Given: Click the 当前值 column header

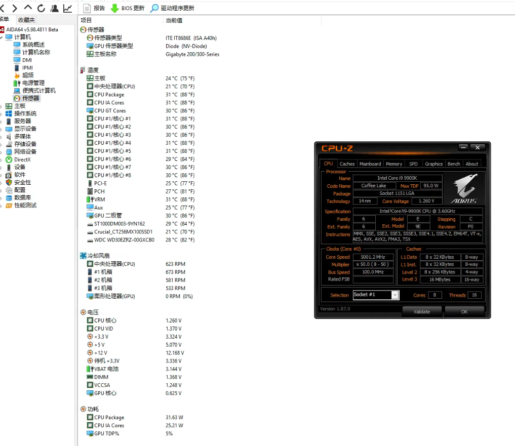Looking at the screenshot, I should [174, 20].
